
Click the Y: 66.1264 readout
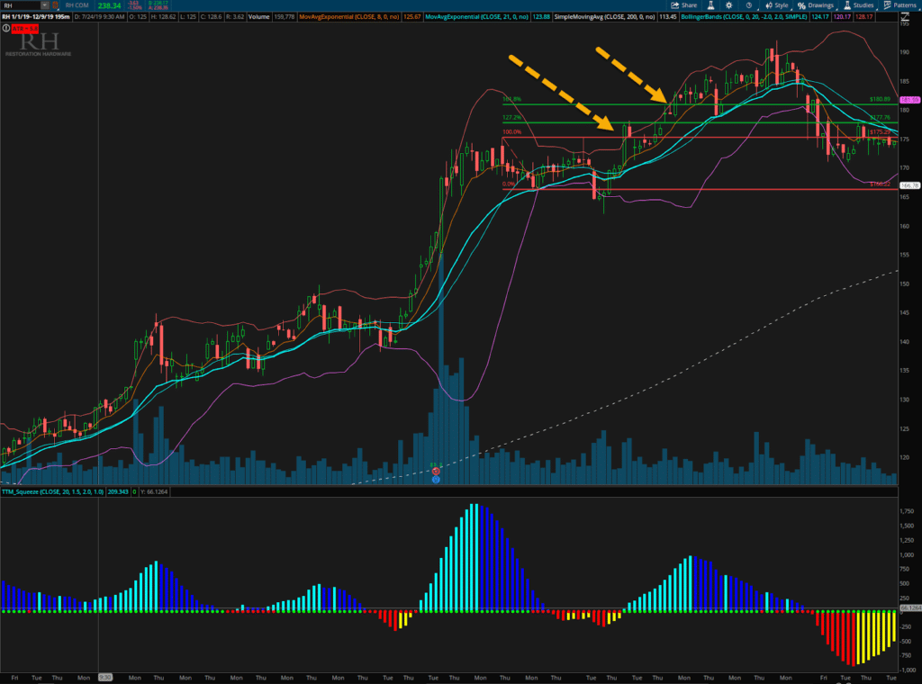(x=153, y=491)
